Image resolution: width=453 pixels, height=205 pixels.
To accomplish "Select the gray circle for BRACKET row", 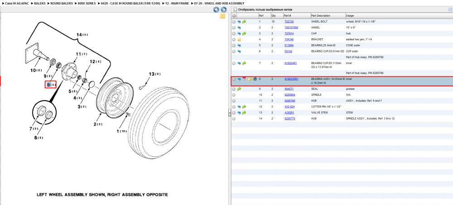I will 234,39.
